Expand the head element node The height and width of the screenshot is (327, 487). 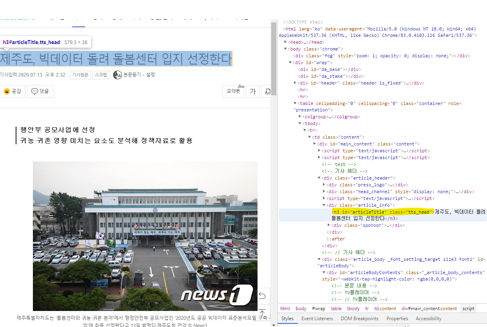285,42
